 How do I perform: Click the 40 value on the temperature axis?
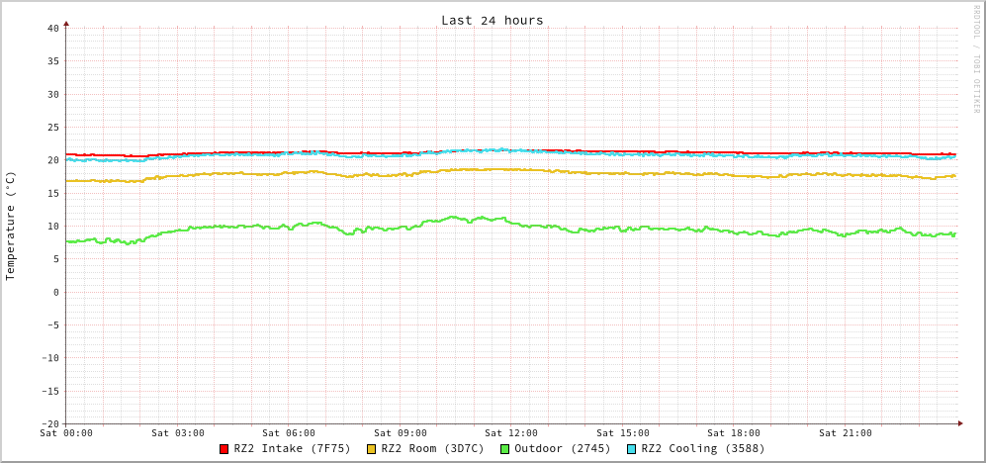coord(52,28)
